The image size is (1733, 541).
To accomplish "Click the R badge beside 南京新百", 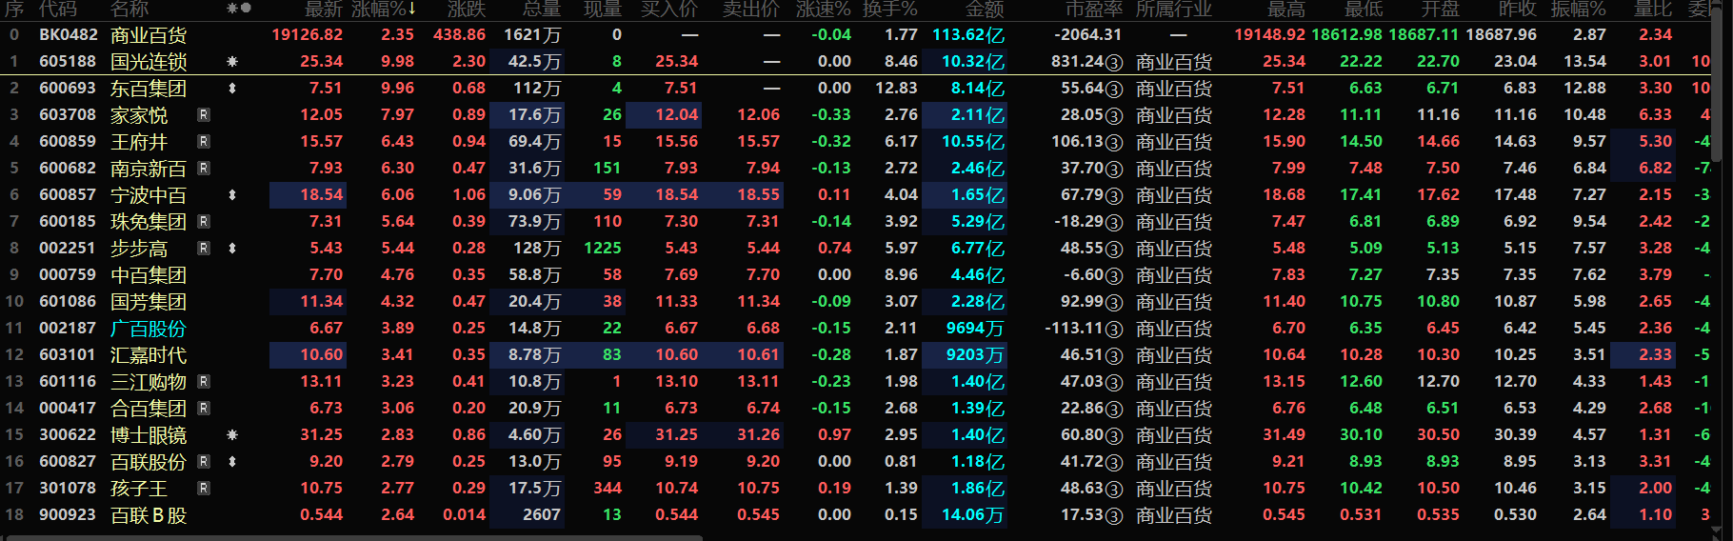I will (203, 168).
